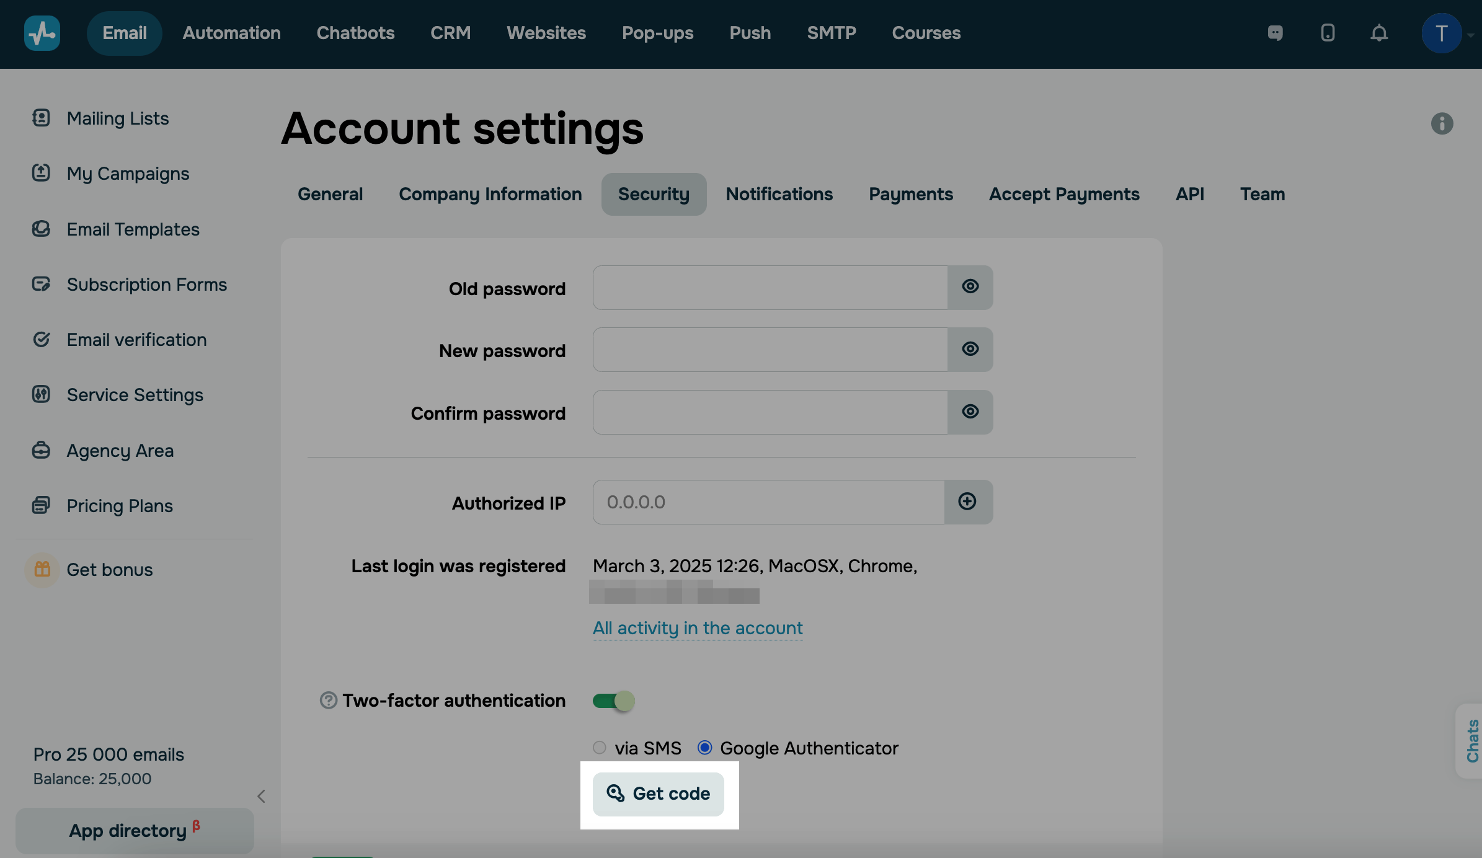Toggle Two-factor authentication switch
The height and width of the screenshot is (858, 1482).
point(613,701)
